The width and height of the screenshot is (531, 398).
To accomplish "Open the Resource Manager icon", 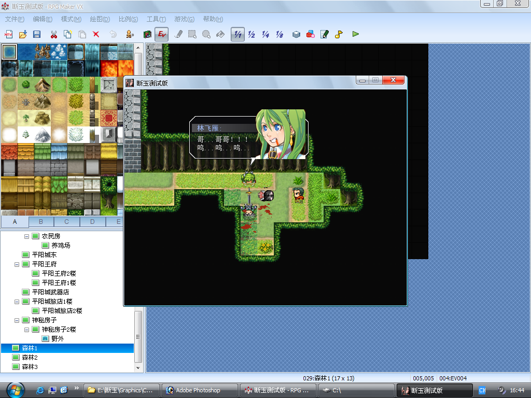I will point(310,34).
